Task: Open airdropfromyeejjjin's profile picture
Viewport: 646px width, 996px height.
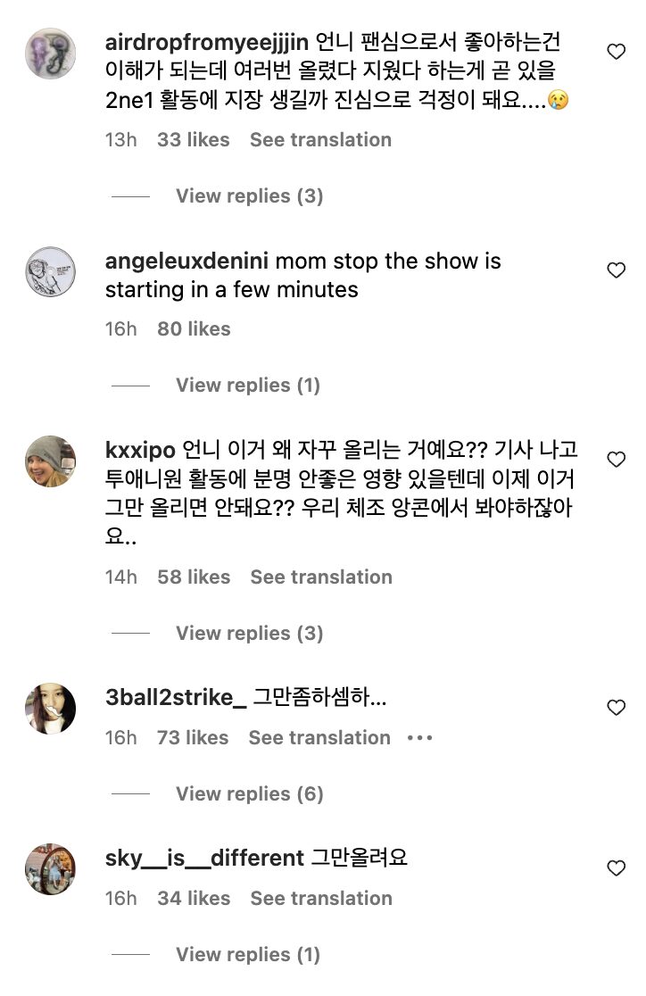Action: point(50,53)
